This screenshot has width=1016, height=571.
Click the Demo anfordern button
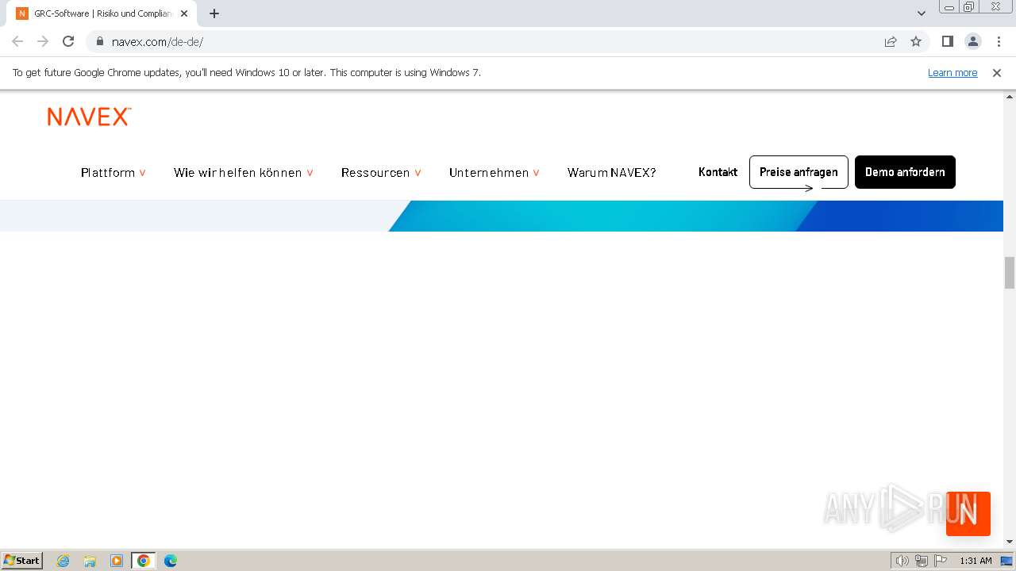(x=905, y=172)
